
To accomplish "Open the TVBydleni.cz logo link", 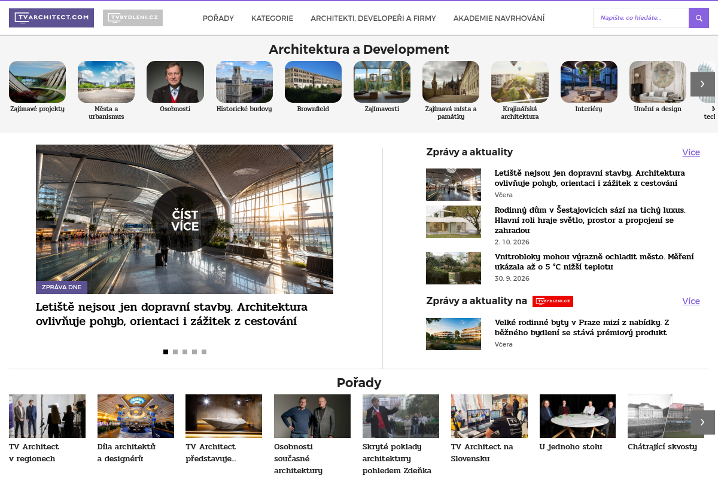I will (x=133, y=18).
